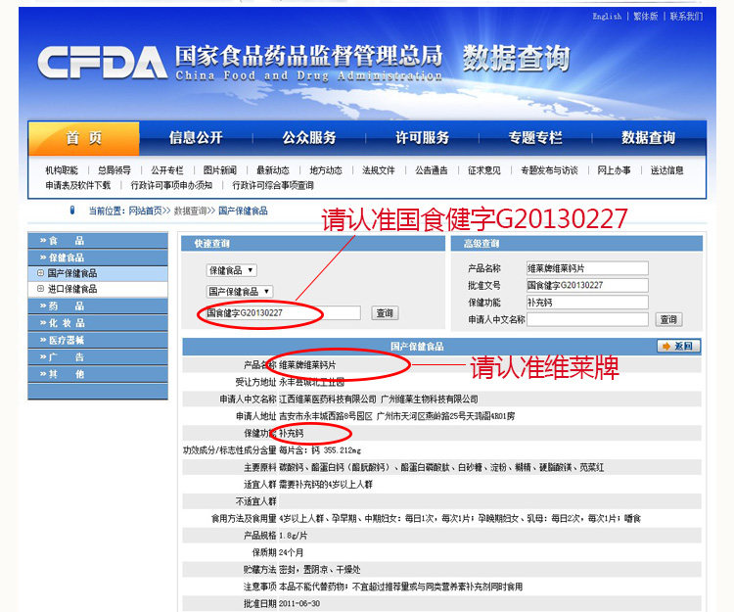The width and height of the screenshot is (734, 612).
Task: Click the 查询 button in quick search
Action: point(385,312)
